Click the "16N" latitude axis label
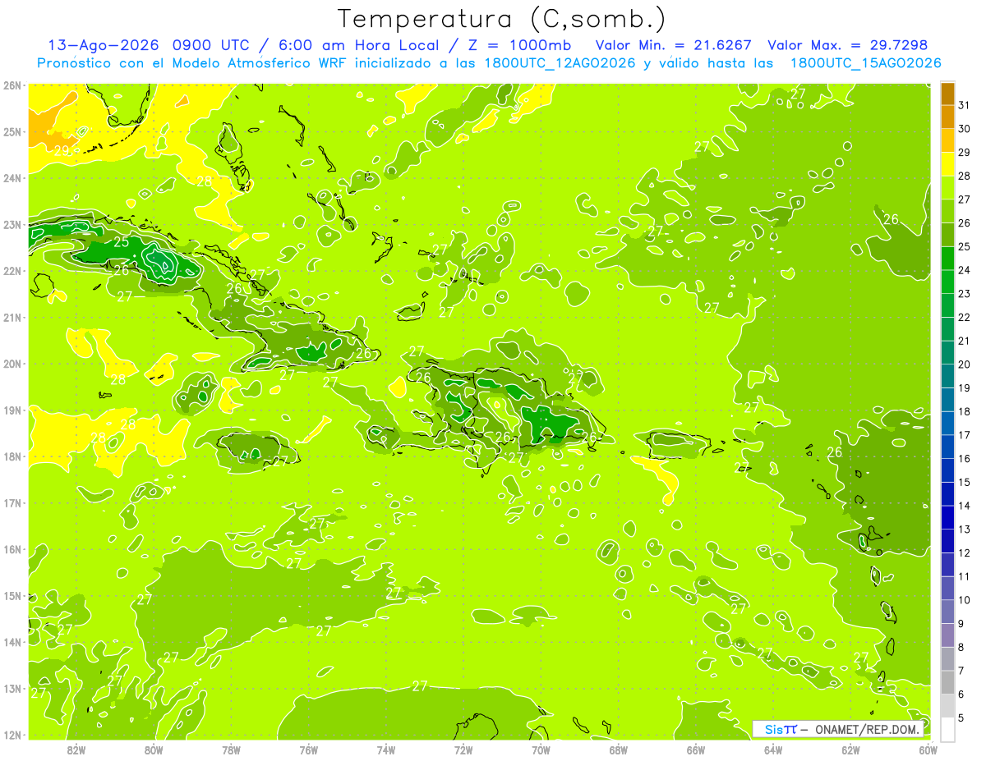 (x=12, y=549)
